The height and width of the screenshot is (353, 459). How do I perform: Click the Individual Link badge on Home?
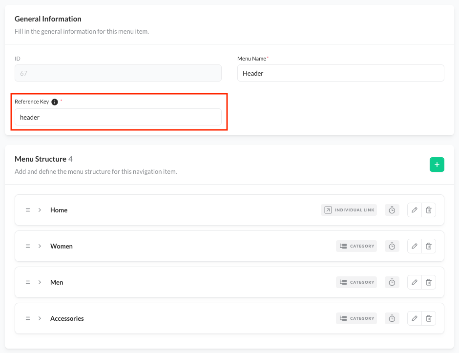point(349,210)
